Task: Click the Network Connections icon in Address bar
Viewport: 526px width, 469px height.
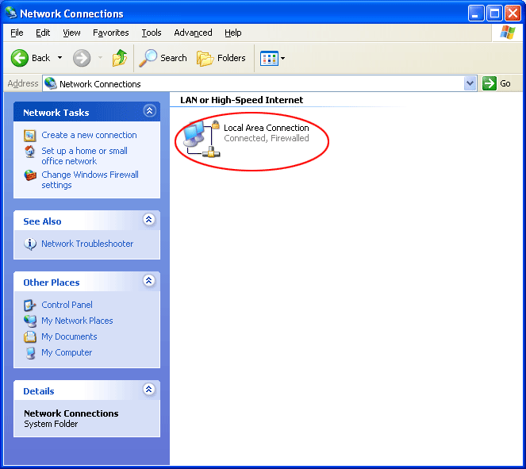Action: [50, 83]
